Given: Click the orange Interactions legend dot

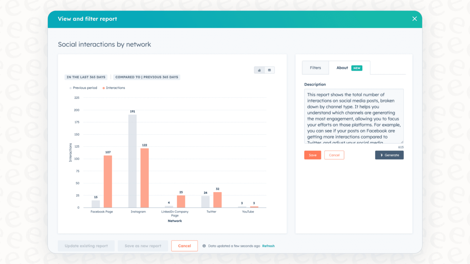Looking at the screenshot, I should 104,88.
